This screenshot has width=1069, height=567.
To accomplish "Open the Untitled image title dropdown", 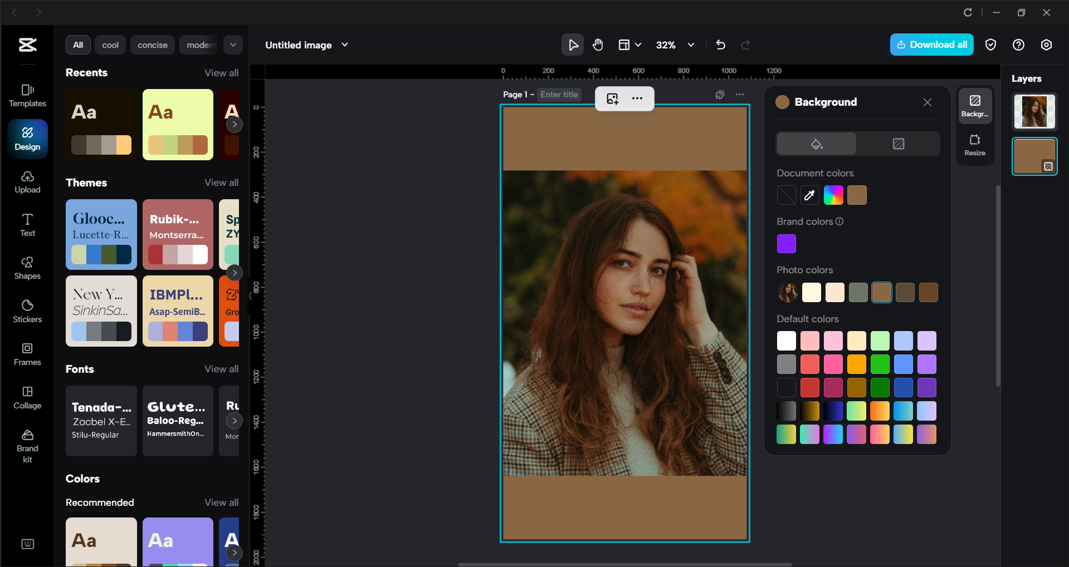I will pos(345,45).
